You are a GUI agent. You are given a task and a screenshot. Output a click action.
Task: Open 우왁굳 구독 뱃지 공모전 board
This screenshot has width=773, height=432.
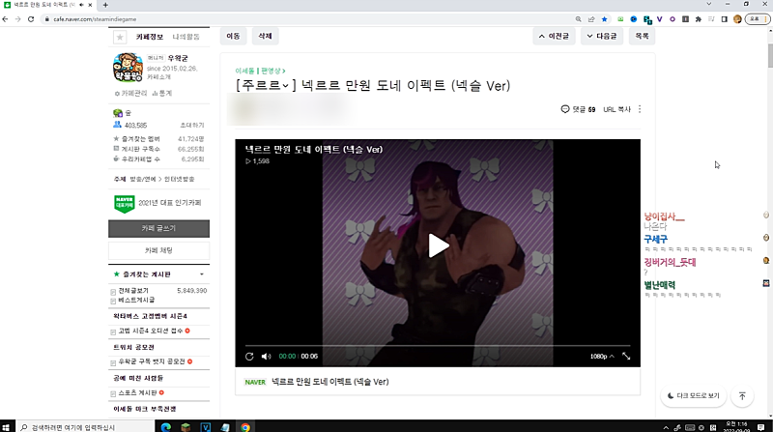click(152, 362)
